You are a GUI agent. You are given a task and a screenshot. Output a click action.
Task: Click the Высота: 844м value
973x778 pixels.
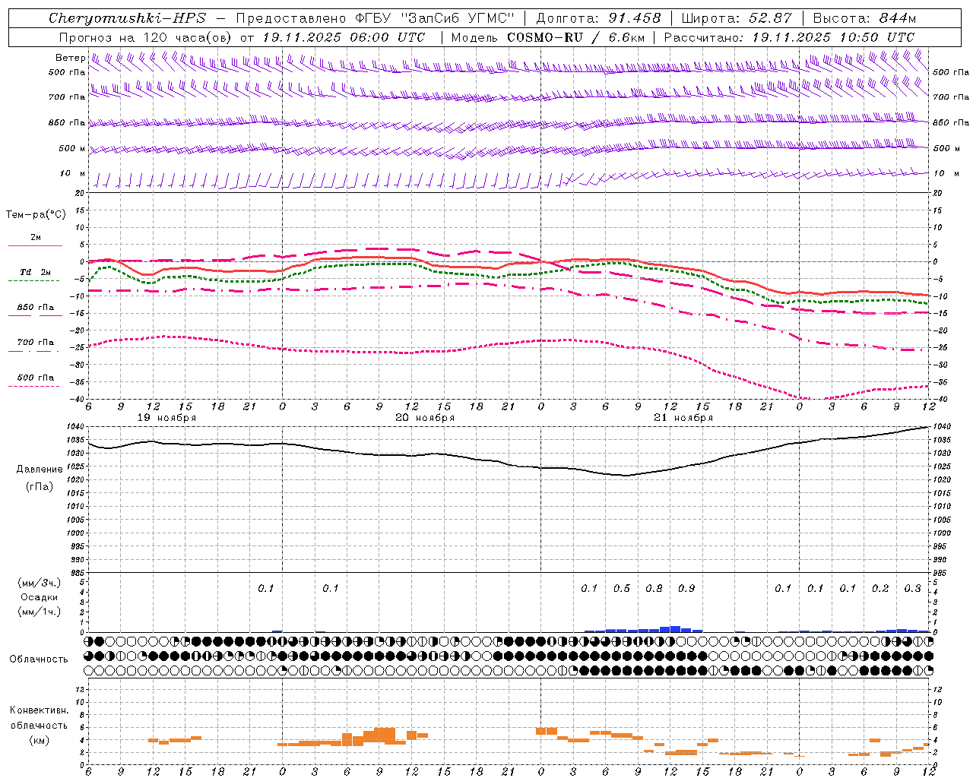click(864, 18)
